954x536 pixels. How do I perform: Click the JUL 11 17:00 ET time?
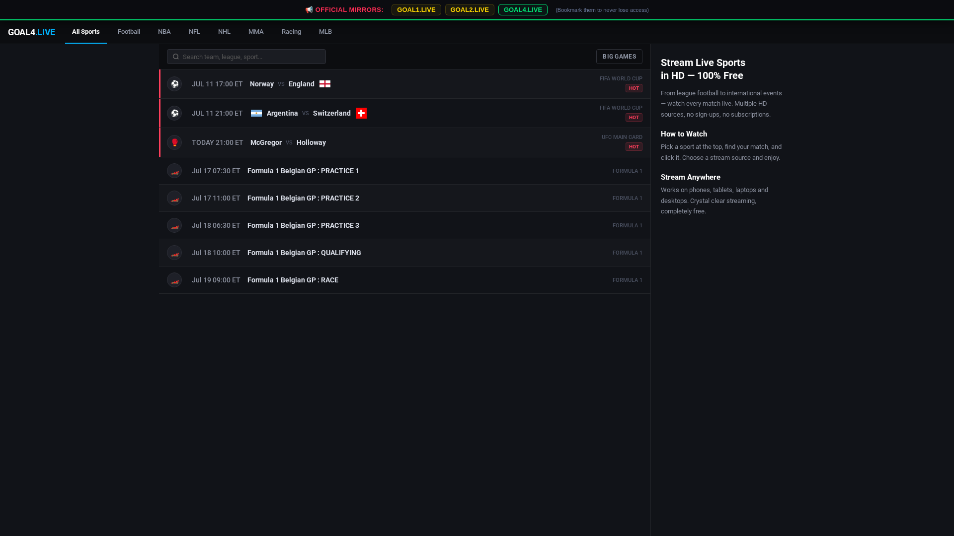(x=217, y=84)
